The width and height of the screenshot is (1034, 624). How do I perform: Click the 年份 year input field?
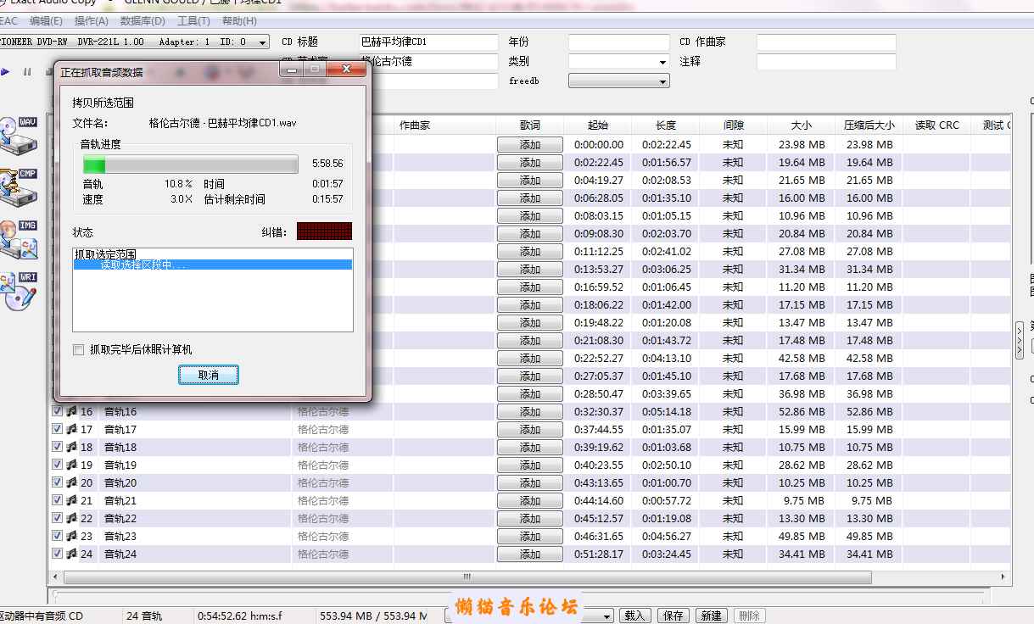point(618,42)
